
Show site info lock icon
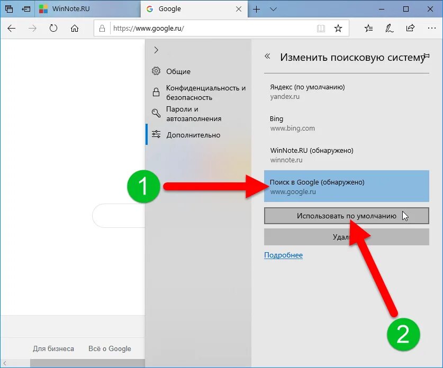point(102,28)
